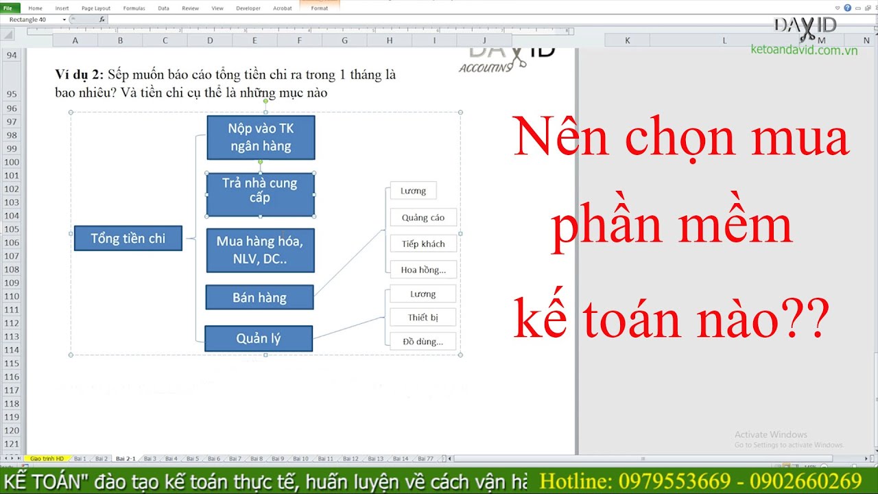The height and width of the screenshot is (494, 878).
Task: Switch to sheet tab Bai 13
Action: pyautogui.click(x=375, y=458)
